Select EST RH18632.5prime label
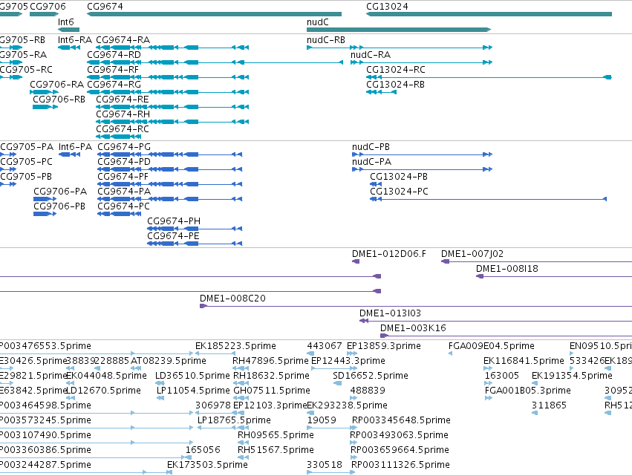The image size is (632, 476). (x=272, y=376)
